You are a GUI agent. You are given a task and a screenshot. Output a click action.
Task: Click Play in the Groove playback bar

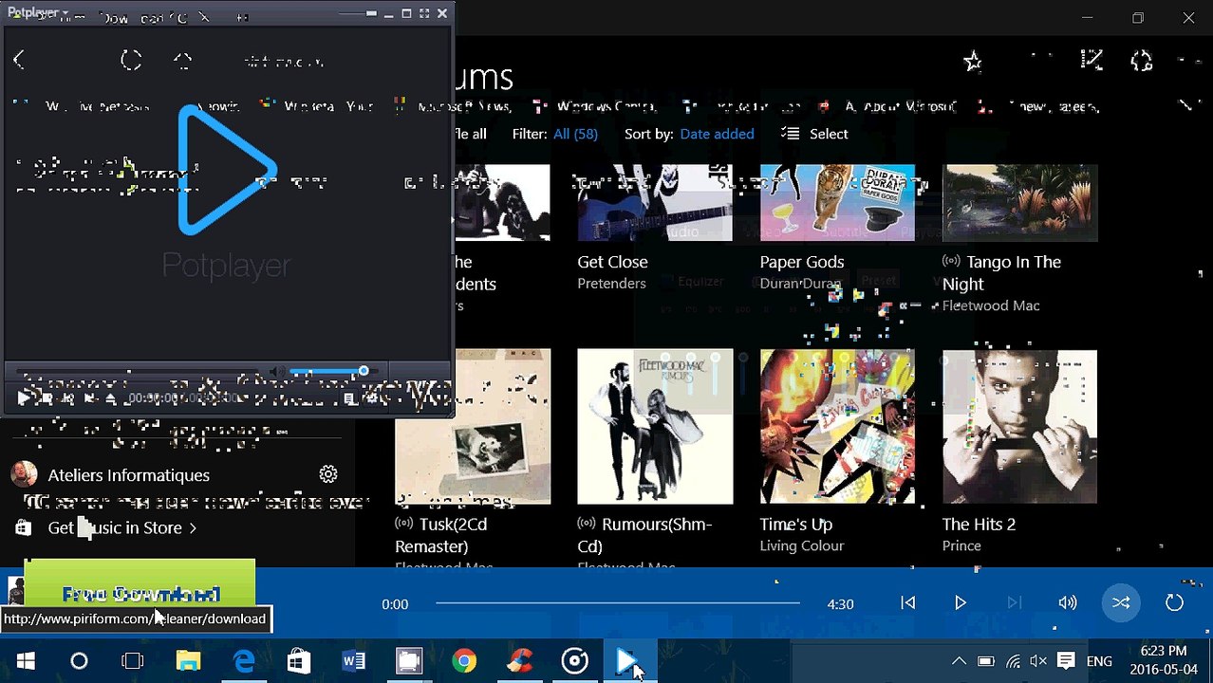tap(961, 603)
